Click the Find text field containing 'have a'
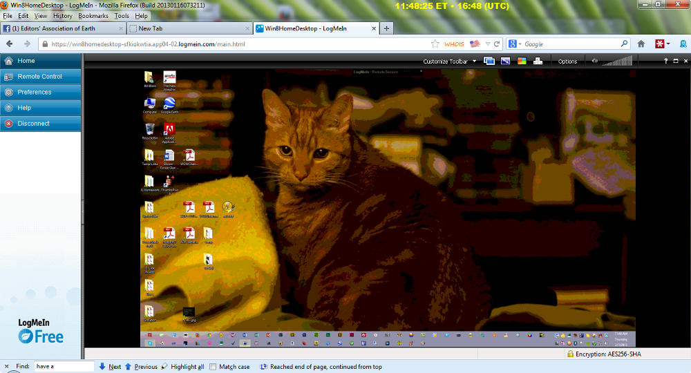 [x=64, y=366]
